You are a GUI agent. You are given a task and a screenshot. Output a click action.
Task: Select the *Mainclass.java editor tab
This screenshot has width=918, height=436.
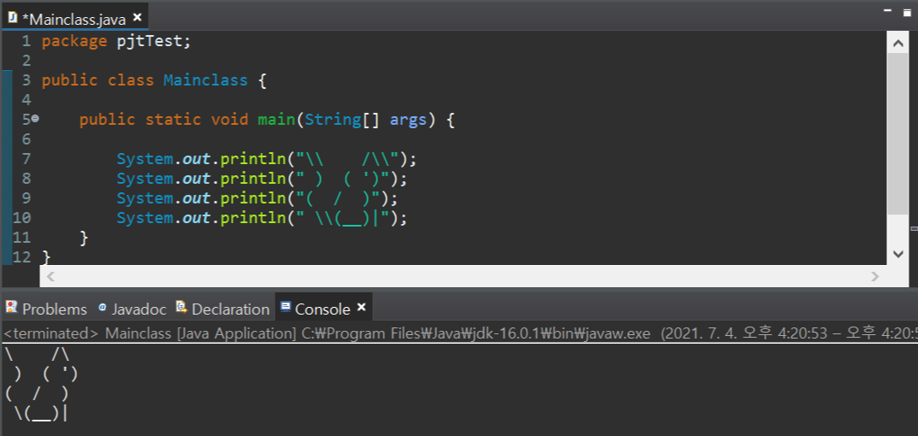pyautogui.click(x=74, y=19)
